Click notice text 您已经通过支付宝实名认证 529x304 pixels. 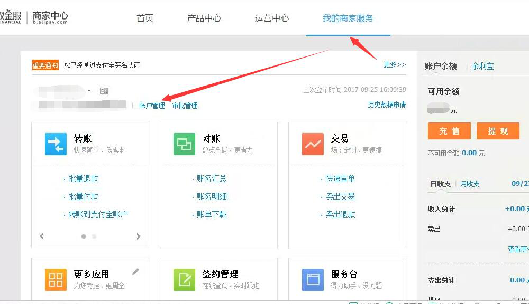(x=102, y=65)
